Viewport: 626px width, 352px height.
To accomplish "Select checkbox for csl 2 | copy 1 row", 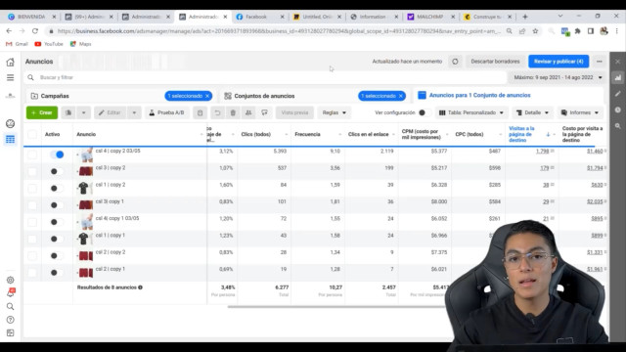I will click(x=32, y=273).
